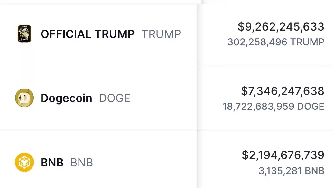Select the Dogecoin table row

click(167, 98)
